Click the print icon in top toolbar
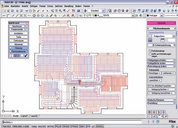Viewport: 178px width, 128px height. pyautogui.click(x=17, y=11)
